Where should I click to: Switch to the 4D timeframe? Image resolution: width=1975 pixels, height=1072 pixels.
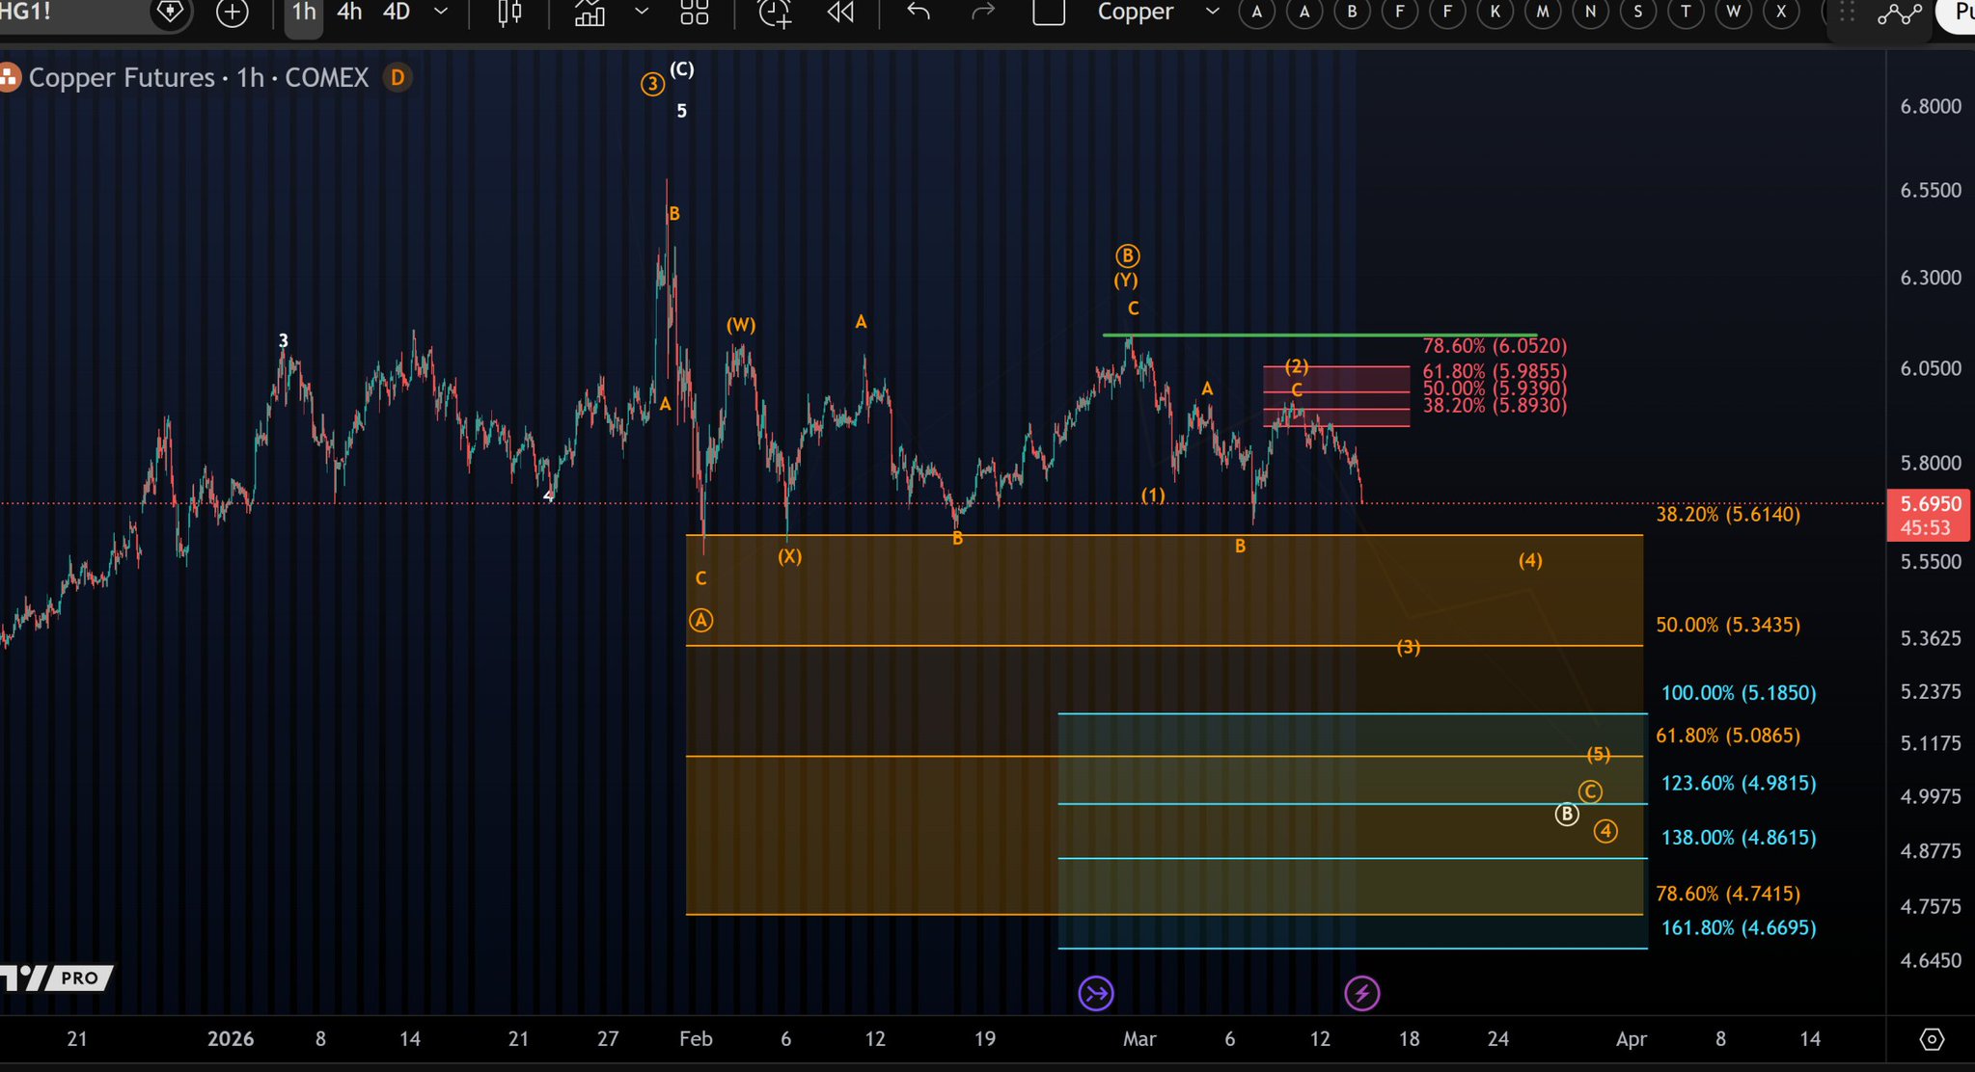click(397, 13)
